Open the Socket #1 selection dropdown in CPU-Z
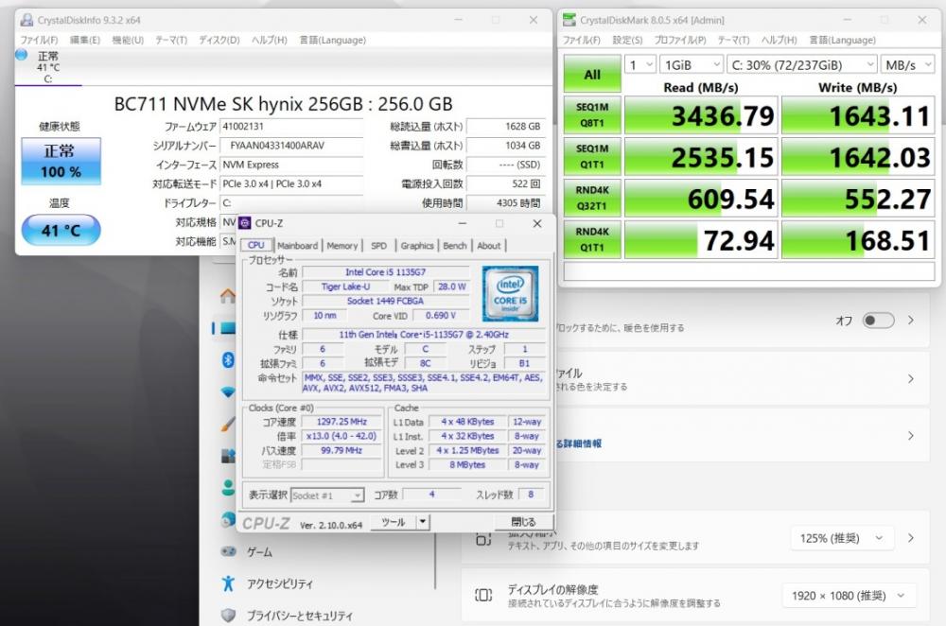Screen dimensions: 946x626 coord(327,496)
